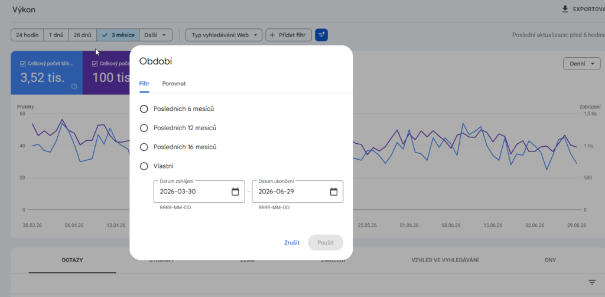This screenshot has height=297, width=605.
Task: Click Zrušit to cancel dialog
Action: pyautogui.click(x=292, y=243)
